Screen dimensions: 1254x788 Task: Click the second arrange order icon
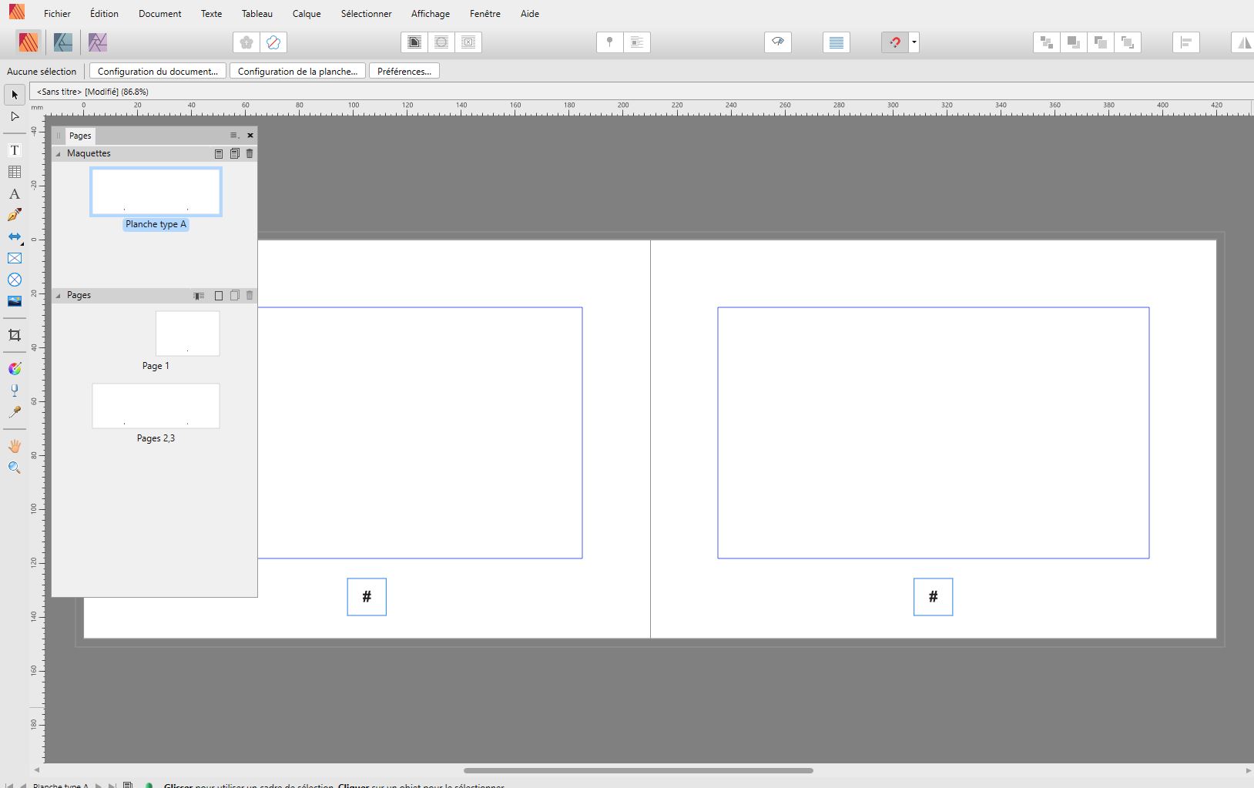click(1074, 42)
